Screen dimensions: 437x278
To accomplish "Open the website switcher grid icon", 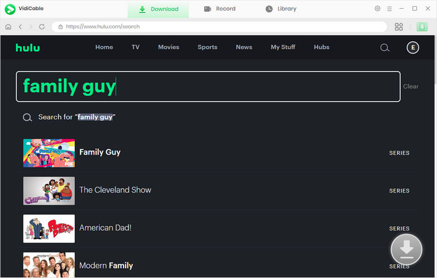I will click(x=399, y=27).
